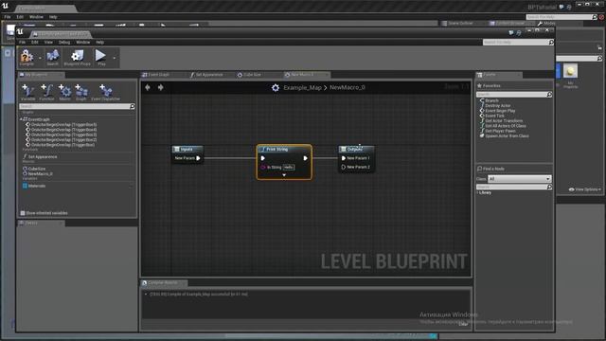
Task: Click the In String pink data pin
Action: coord(263,167)
